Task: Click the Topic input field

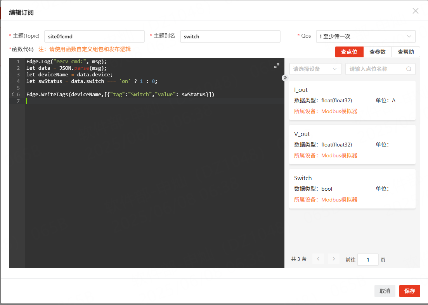Action: tap(94, 36)
